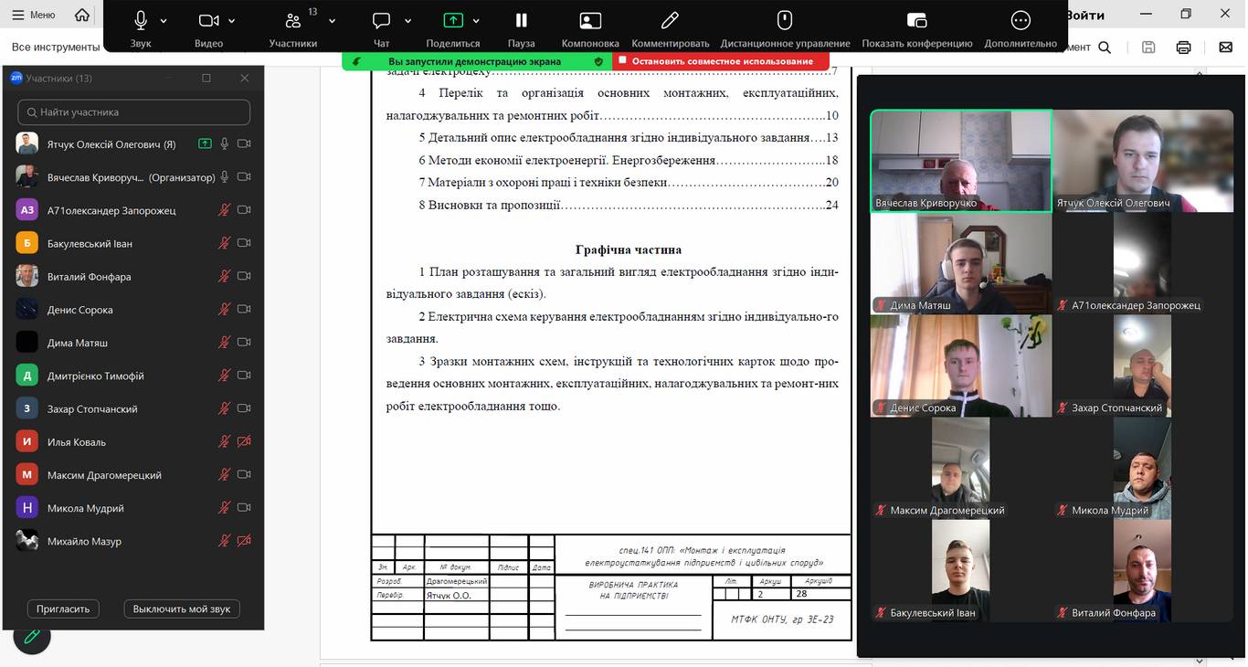Toggle the microphone Sound (Звук) button
Screen dimensions: 1248x667
[x=141, y=21]
